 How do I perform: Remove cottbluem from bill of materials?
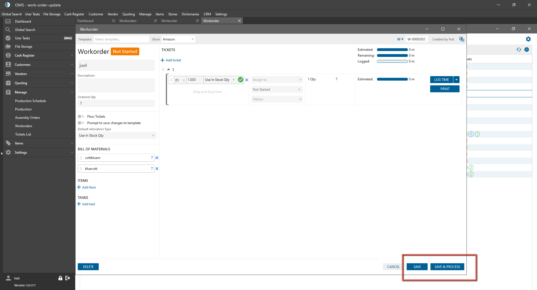coord(157,158)
